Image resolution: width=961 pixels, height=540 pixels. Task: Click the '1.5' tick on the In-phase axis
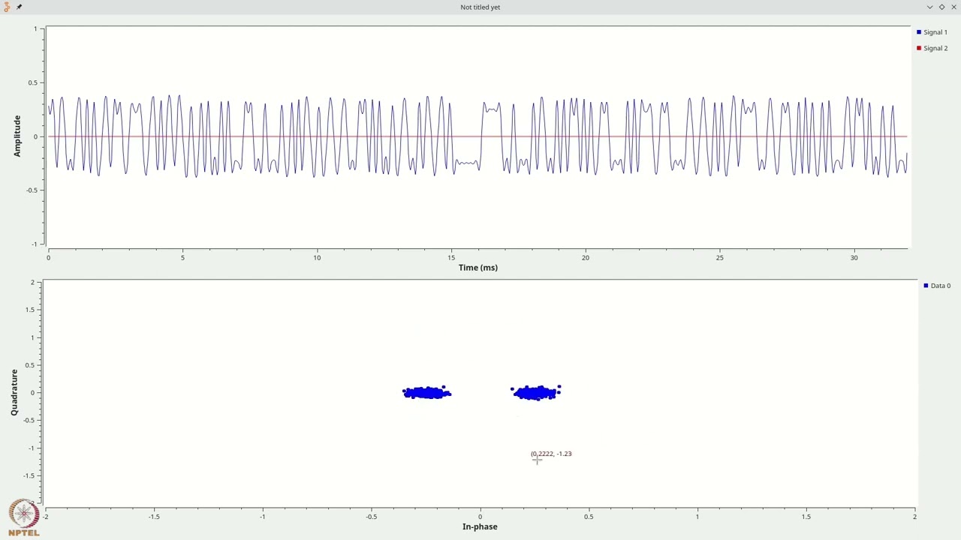pos(806,516)
